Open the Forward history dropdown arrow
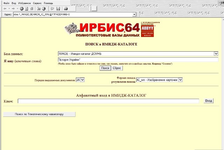 tap(17, 9)
